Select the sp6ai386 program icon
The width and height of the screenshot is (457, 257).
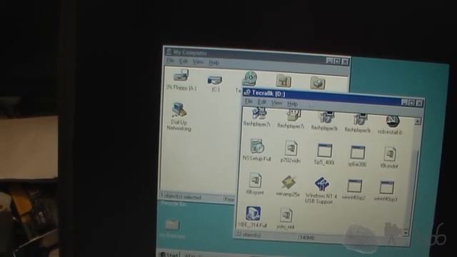click(x=358, y=152)
